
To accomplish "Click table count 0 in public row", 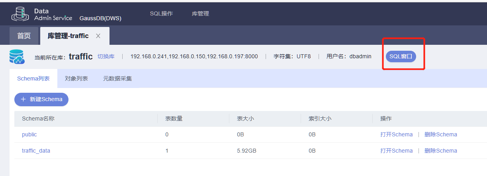I will (167, 134).
